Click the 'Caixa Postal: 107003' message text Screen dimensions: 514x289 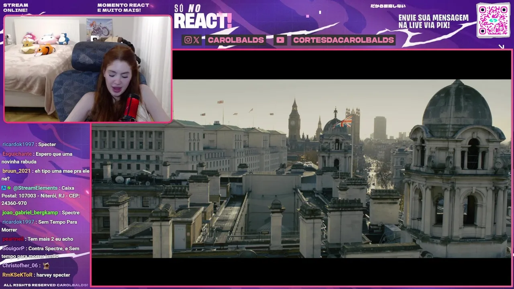41,195
